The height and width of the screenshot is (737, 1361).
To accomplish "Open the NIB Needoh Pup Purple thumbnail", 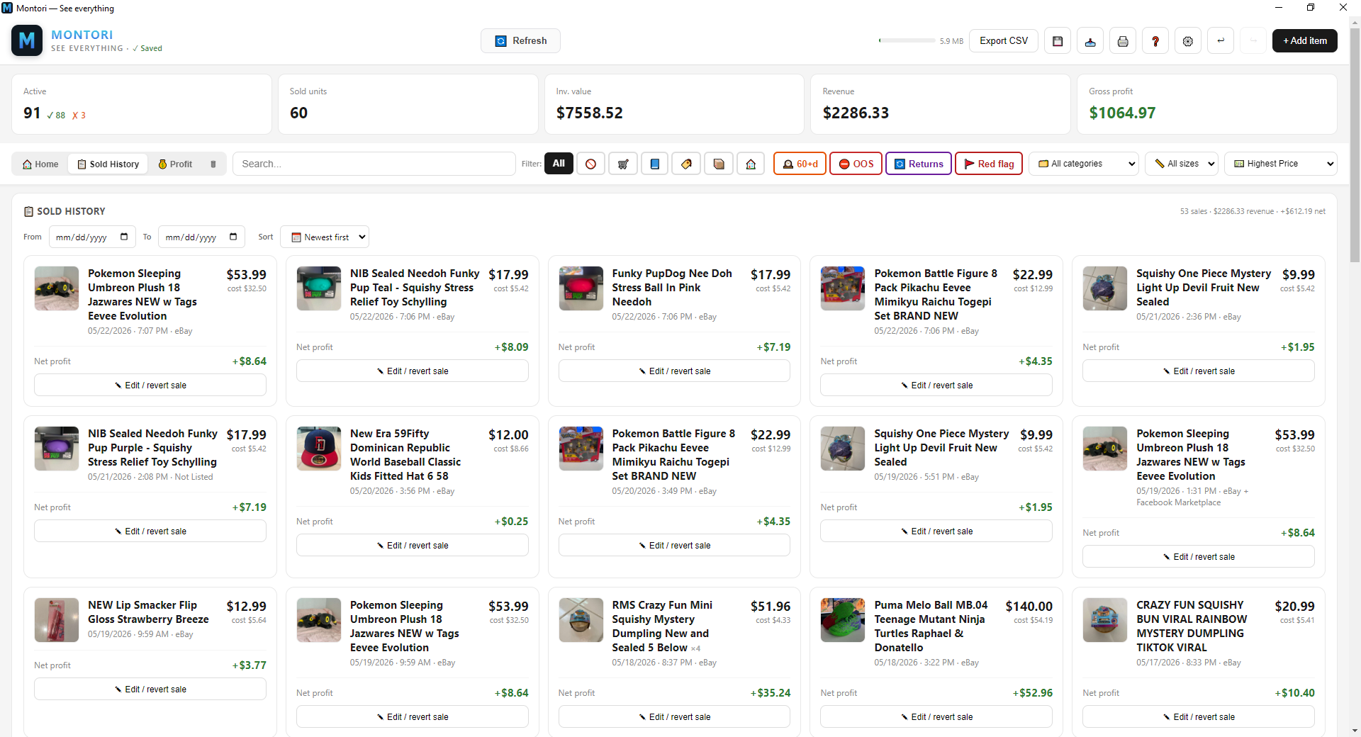I will 57,449.
